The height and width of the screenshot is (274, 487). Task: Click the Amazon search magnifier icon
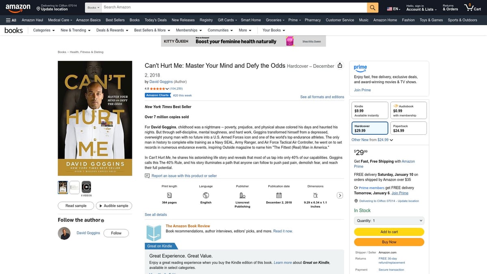tap(372, 7)
